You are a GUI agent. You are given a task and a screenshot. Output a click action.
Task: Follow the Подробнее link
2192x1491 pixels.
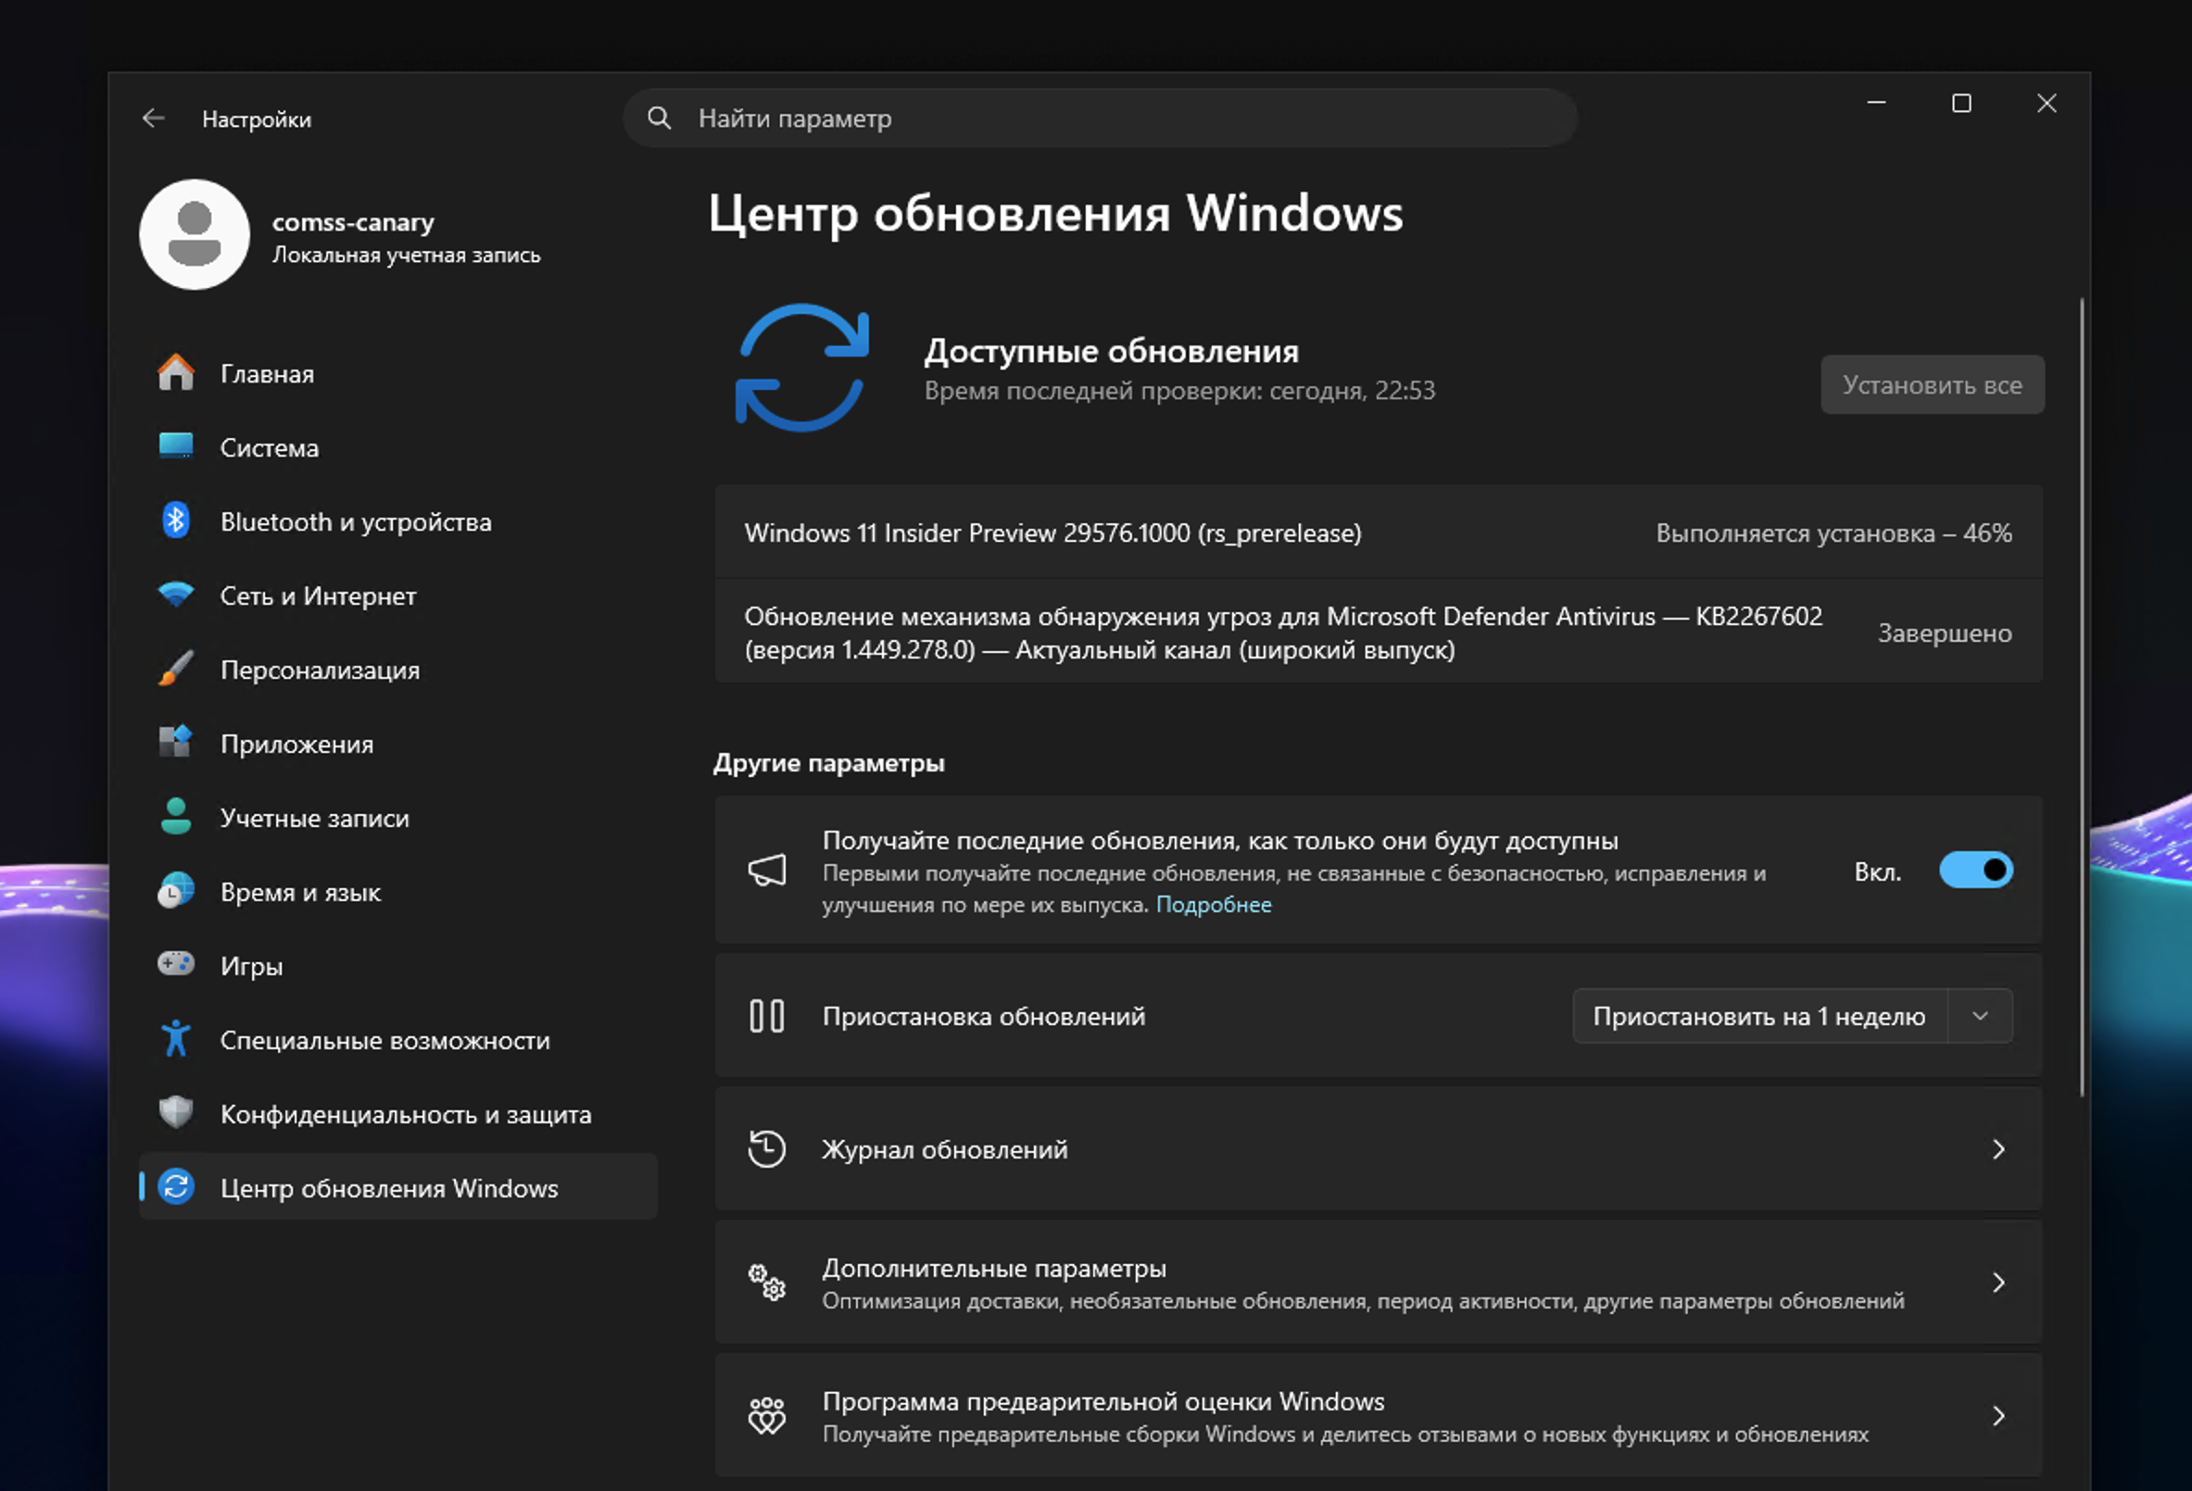pos(1214,905)
